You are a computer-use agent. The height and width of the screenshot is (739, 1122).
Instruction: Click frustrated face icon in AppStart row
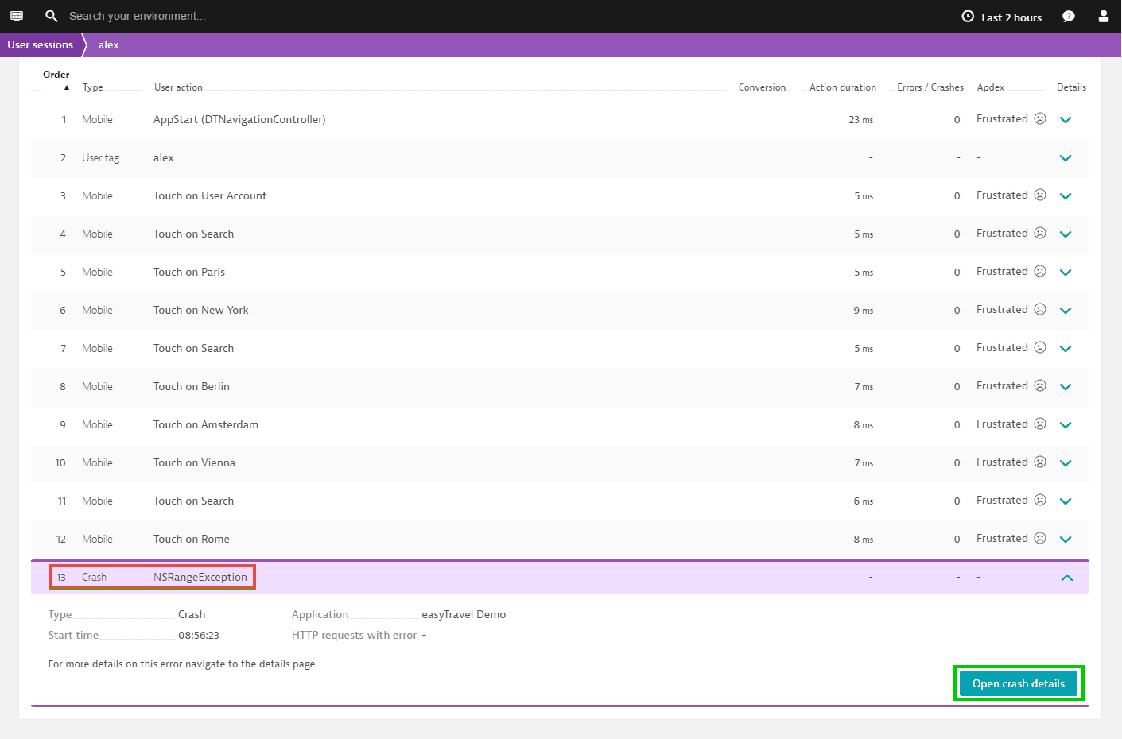[1040, 118]
